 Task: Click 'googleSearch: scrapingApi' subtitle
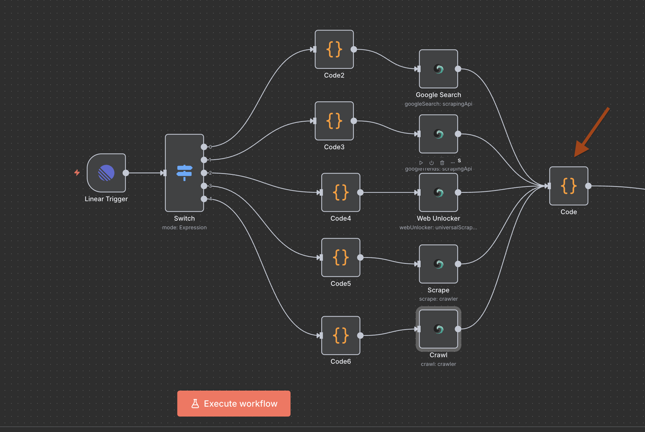pyautogui.click(x=438, y=104)
